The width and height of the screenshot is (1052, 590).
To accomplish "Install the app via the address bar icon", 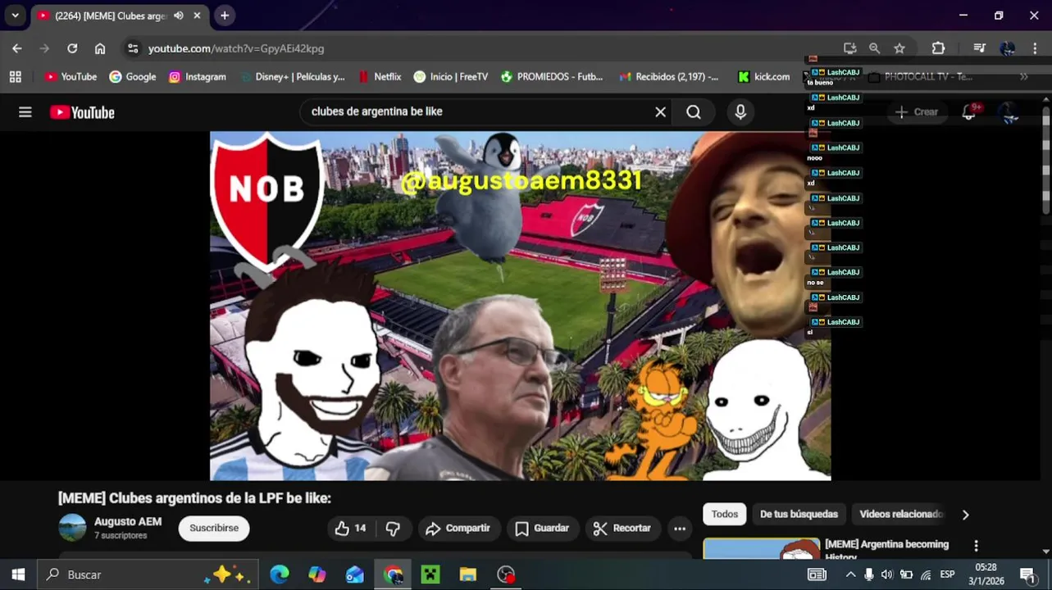I will pos(849,48).
